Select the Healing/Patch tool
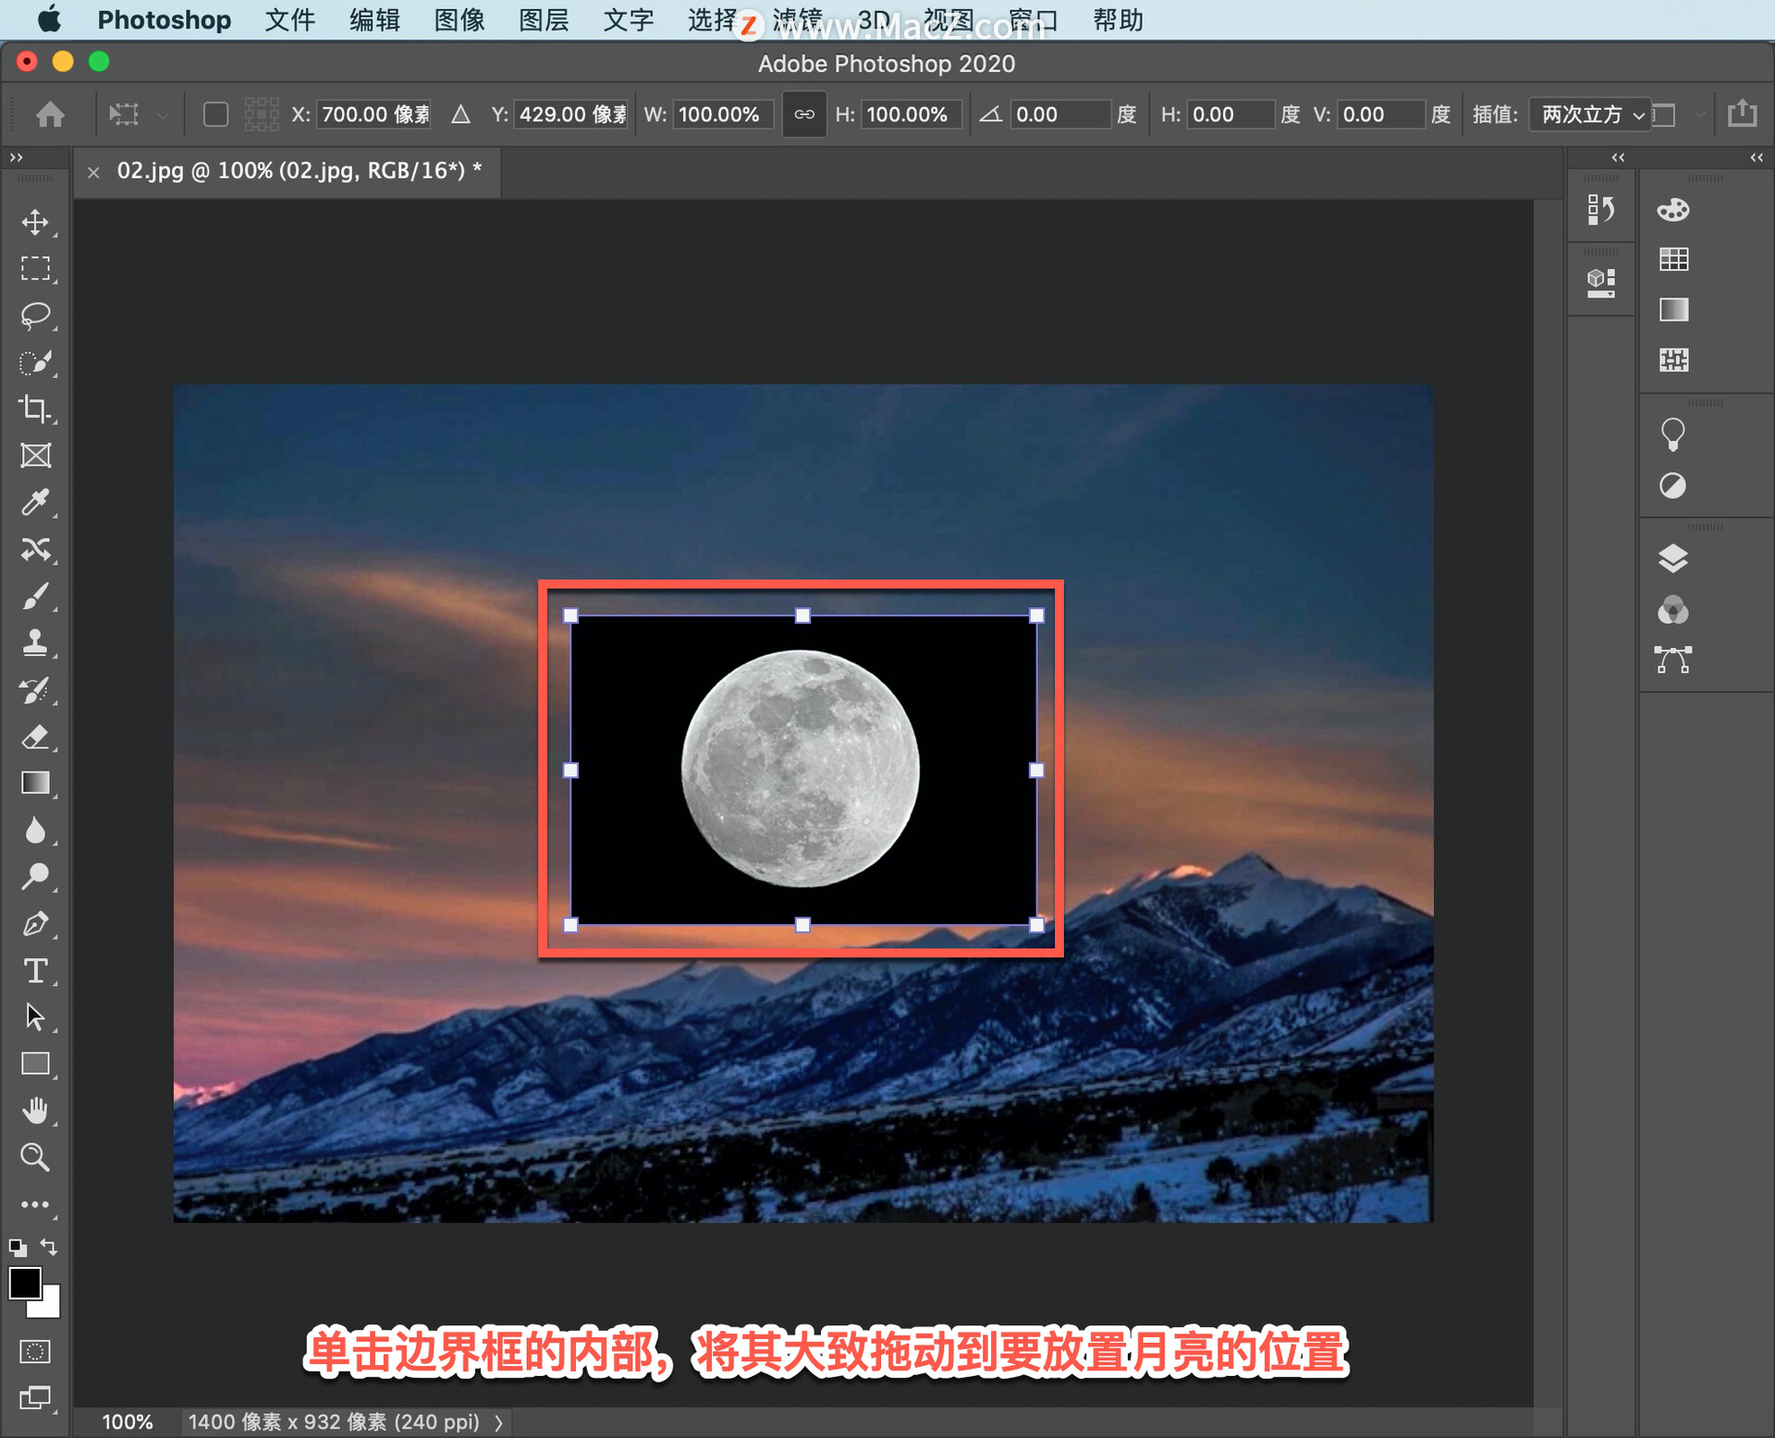Screen dimensions: 1775x1438 click(x=35, y=550)
